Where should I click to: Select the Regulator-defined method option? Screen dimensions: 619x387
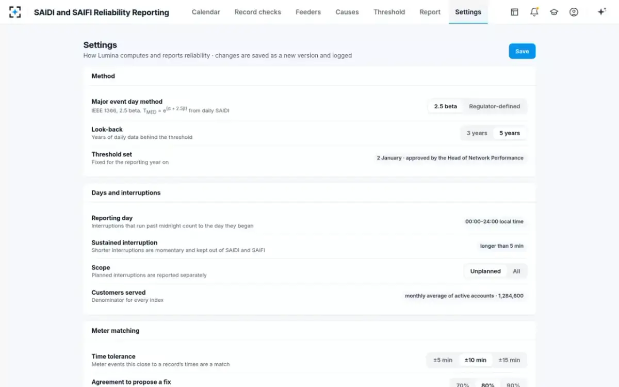(494, 106)
